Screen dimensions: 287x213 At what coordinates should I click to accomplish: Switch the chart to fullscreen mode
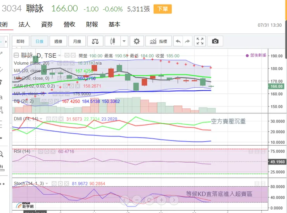200,41
